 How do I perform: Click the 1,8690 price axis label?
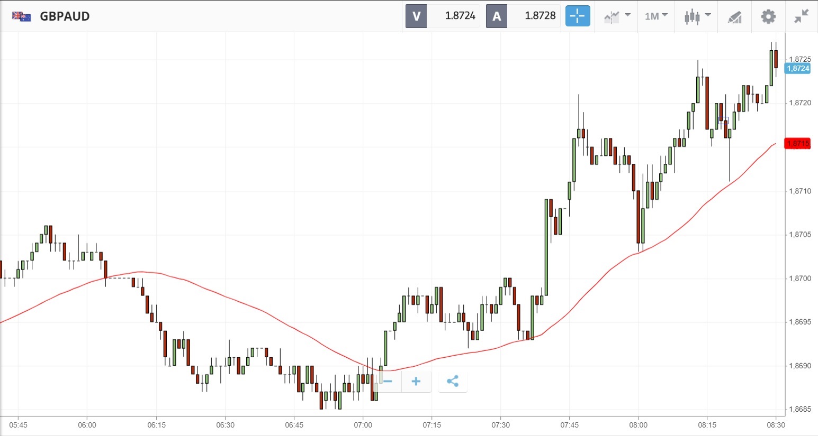pyautogui.click(x=800, y=366)
